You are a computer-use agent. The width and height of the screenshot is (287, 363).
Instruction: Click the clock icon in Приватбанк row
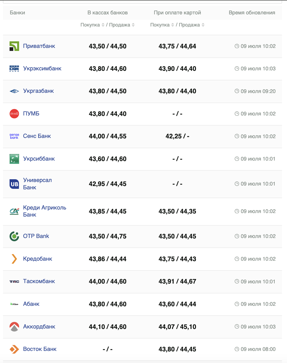click(x=237, y=46)
